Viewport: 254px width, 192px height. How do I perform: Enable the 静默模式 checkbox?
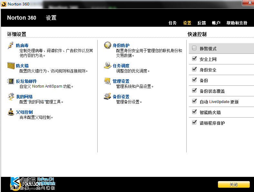click(x=194, y=48)
